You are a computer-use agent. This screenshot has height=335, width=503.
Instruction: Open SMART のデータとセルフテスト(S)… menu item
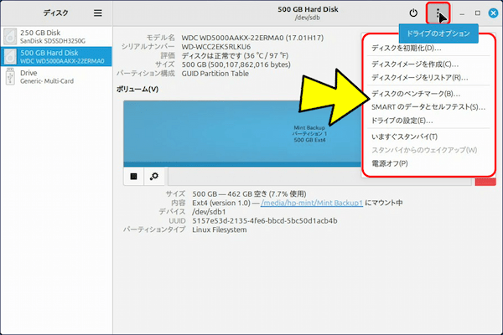(428, 107)
